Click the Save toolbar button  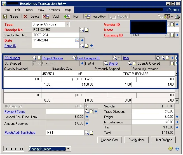click(11, 17)
